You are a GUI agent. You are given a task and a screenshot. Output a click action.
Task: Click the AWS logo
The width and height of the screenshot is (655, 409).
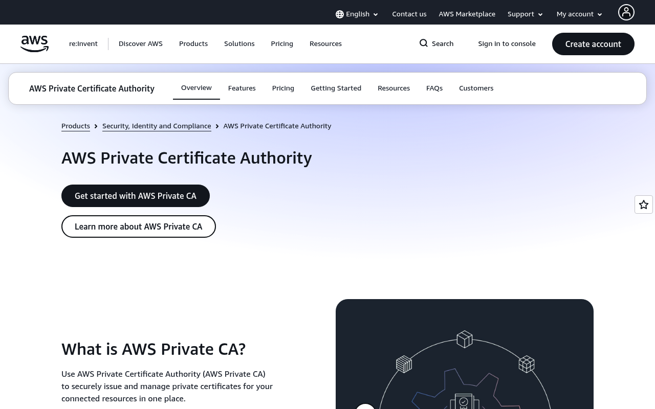[x=34, y=44]
